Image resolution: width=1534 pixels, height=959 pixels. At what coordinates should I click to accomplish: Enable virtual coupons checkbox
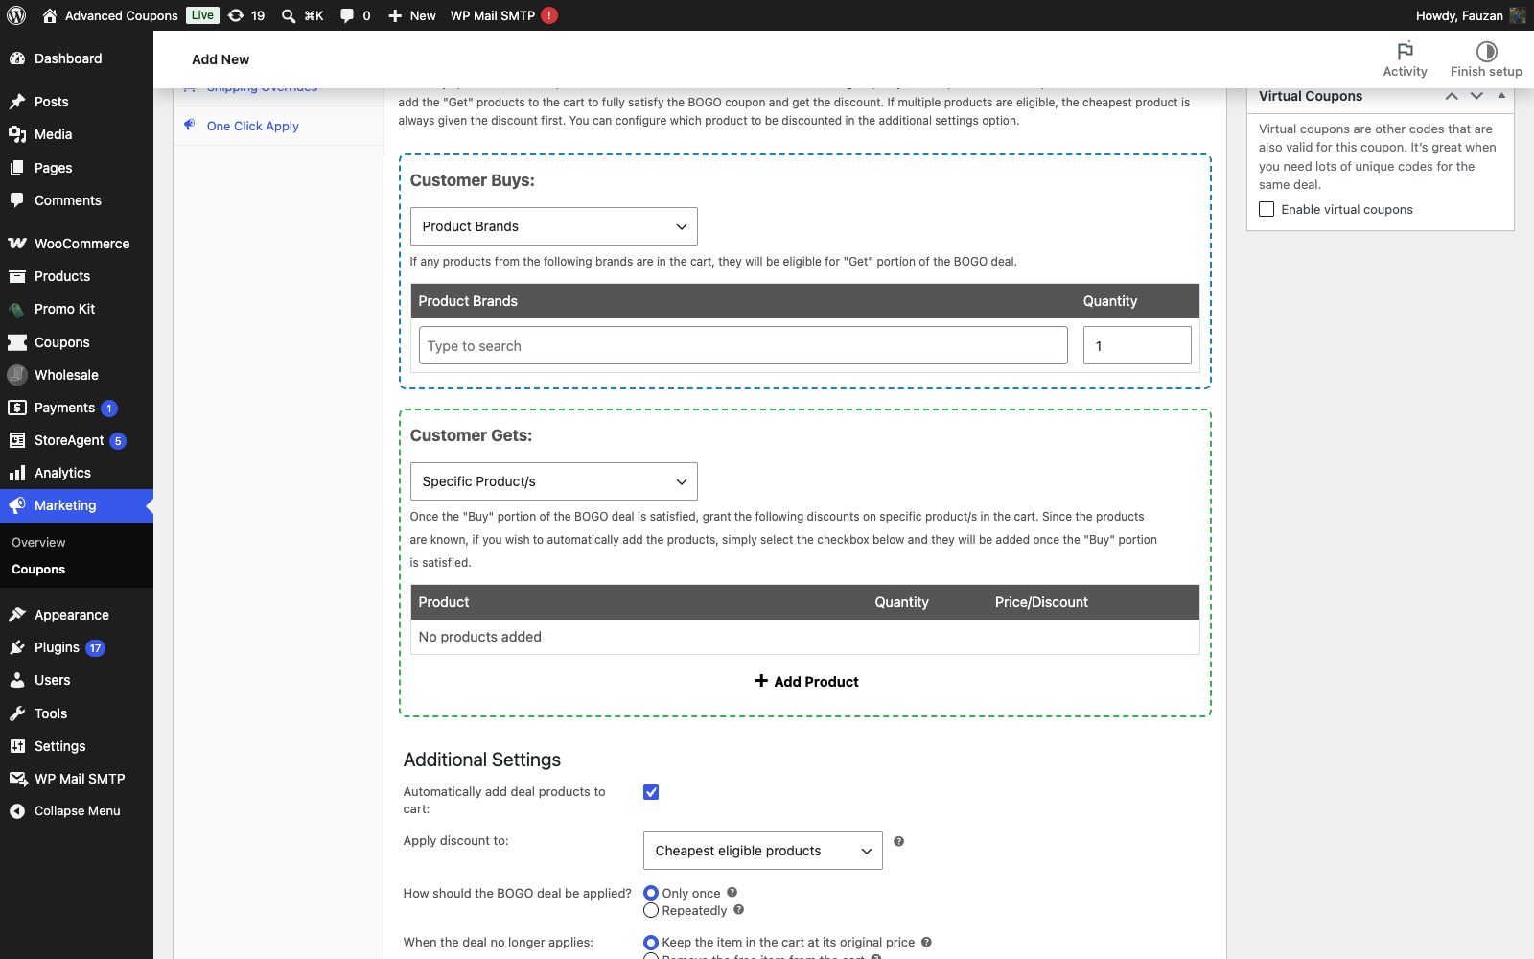click(x=1267, y=209)
